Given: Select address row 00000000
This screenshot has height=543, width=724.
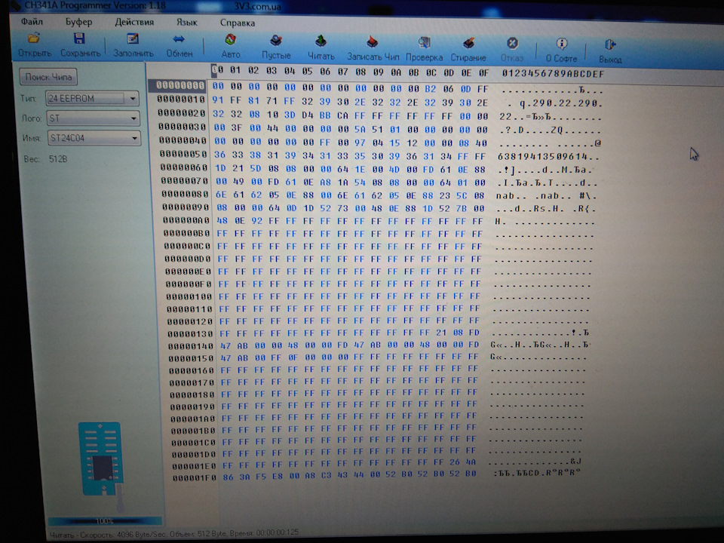Looking at the screenshot, I should coord(180,85).
